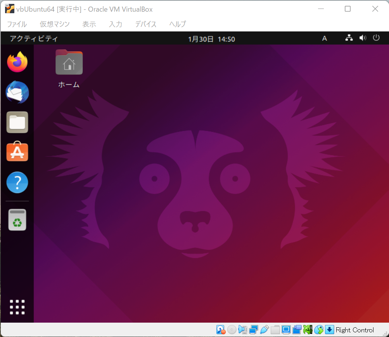The width and height of the screenshot is (389, 337).
Task: Click the Right Control host key label
Action: [355, 330]
